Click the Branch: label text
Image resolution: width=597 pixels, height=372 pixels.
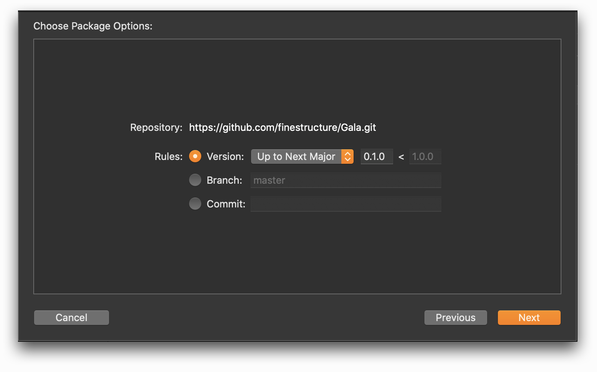(x=224, y=180)
